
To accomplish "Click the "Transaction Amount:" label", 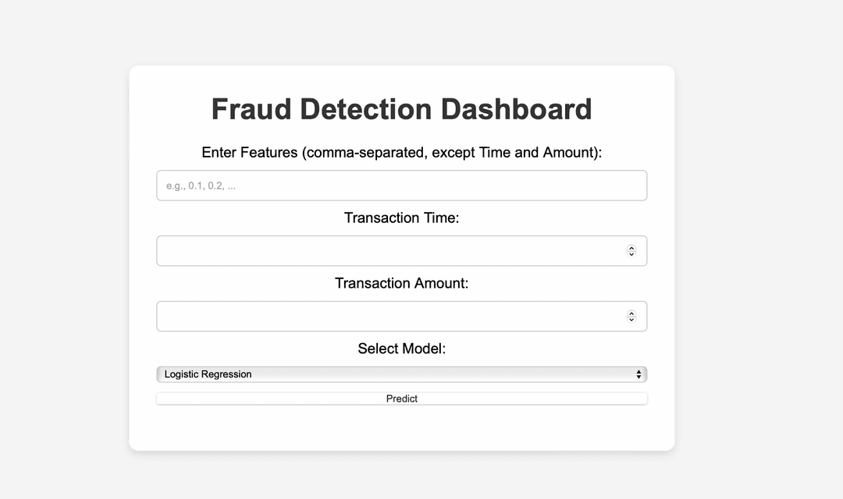I will coord(401,283).
